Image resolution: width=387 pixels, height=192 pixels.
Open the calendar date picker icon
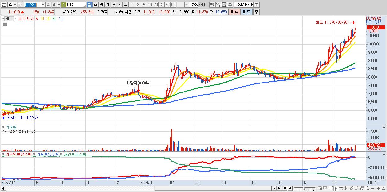point(256,5)
